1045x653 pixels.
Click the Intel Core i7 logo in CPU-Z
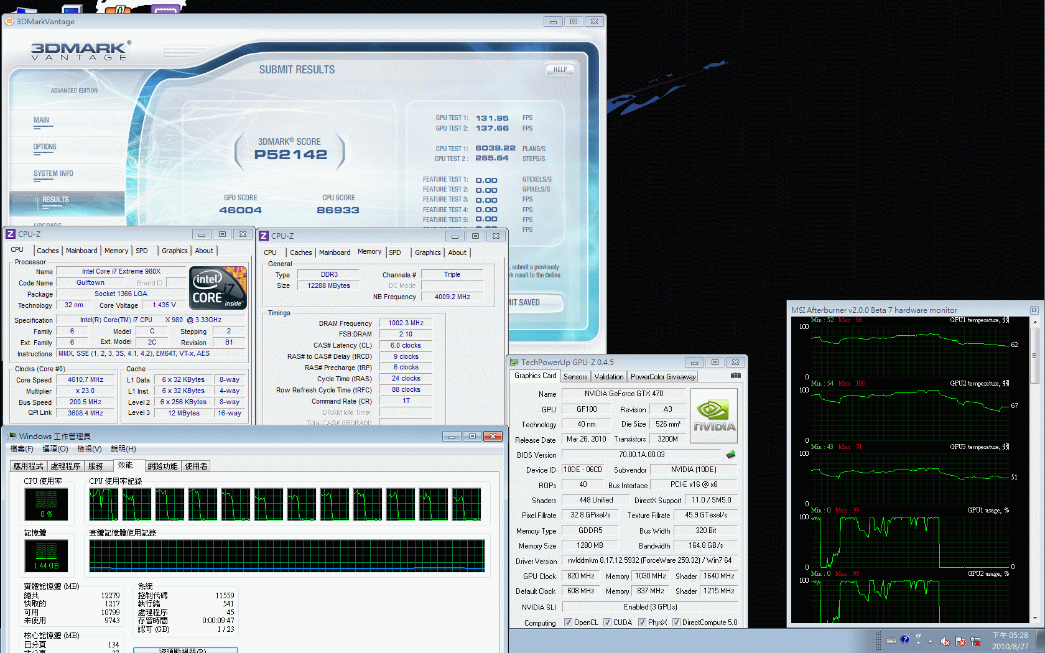click(x=218, y=288)
